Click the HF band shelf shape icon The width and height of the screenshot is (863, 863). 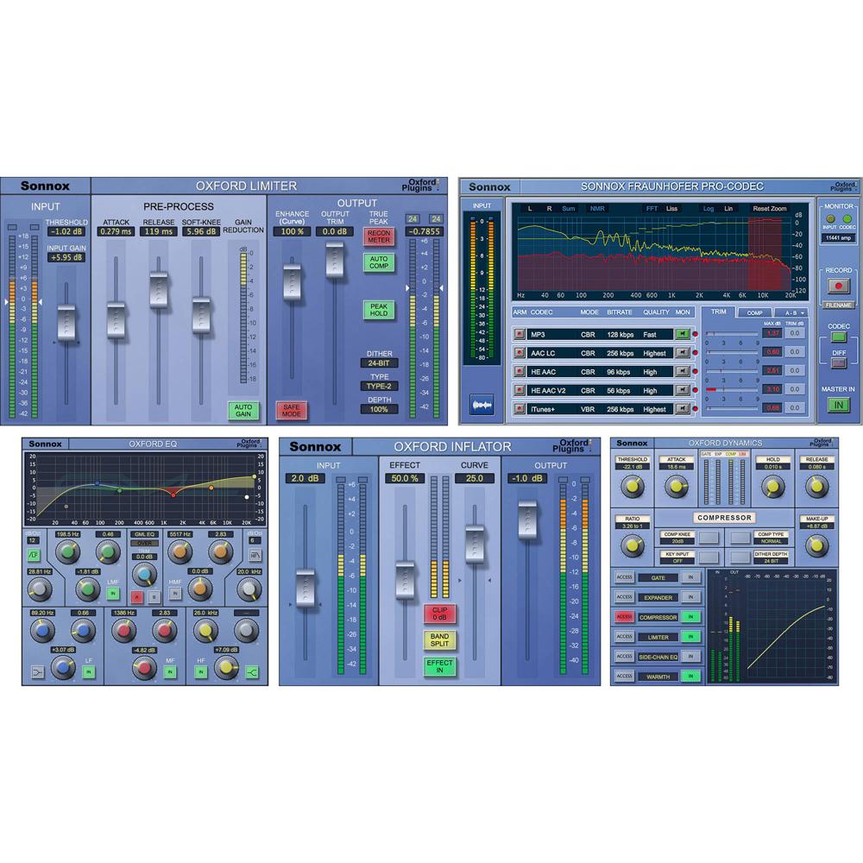(x=253, y=669)
